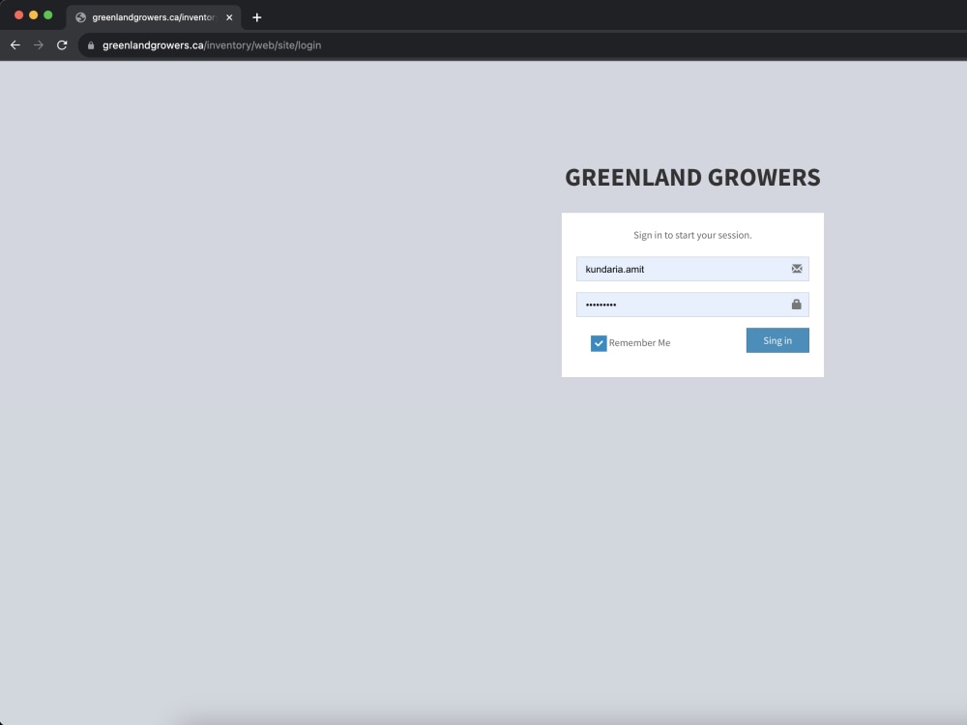Click the tab's globe favicon
This screenshot has height=725, width=967.
click(81, 17)
